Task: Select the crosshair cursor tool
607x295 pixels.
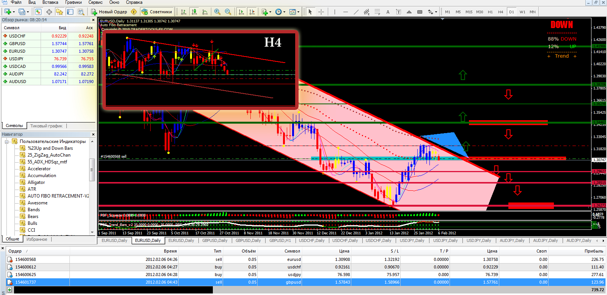Action: [x=321, y=12]
